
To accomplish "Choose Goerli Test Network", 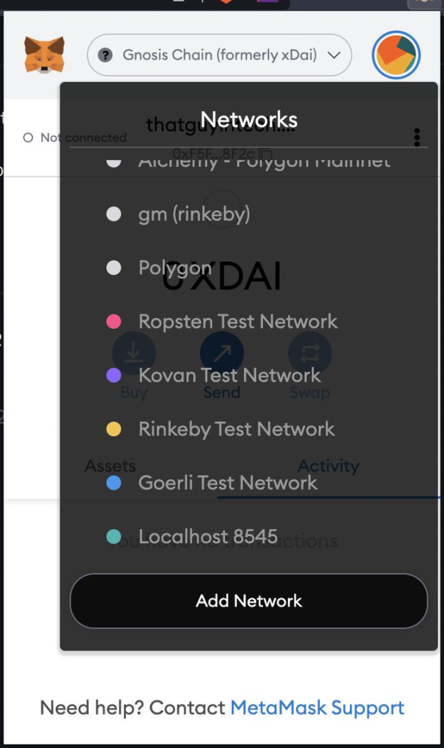I will 227,483.
